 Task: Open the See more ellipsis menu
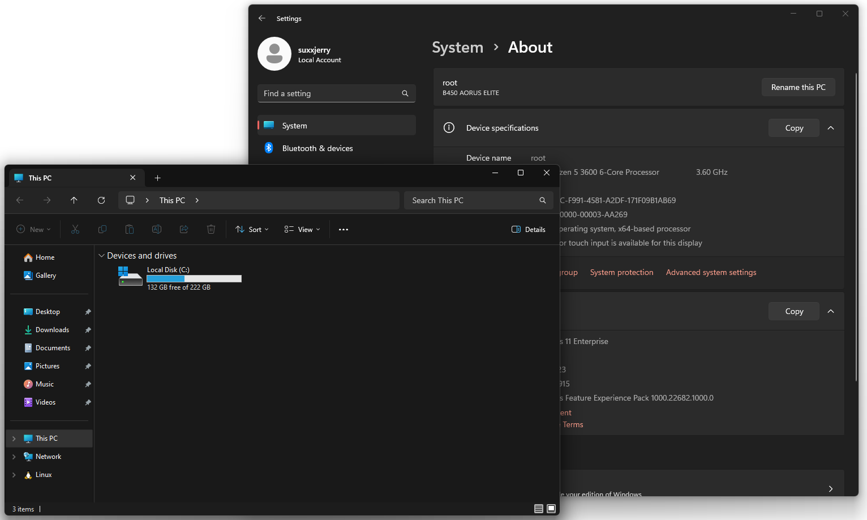click(344, 229)
